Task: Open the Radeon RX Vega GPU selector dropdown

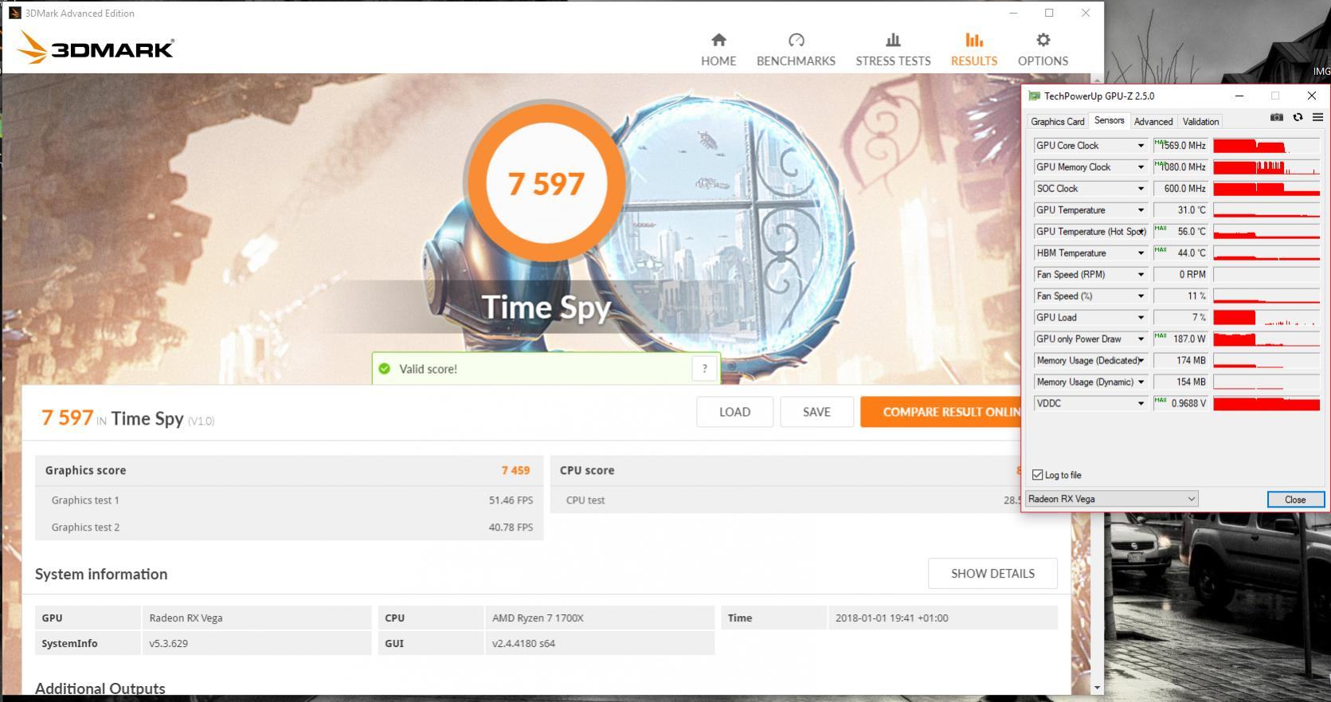Action: pos(1111,499)
